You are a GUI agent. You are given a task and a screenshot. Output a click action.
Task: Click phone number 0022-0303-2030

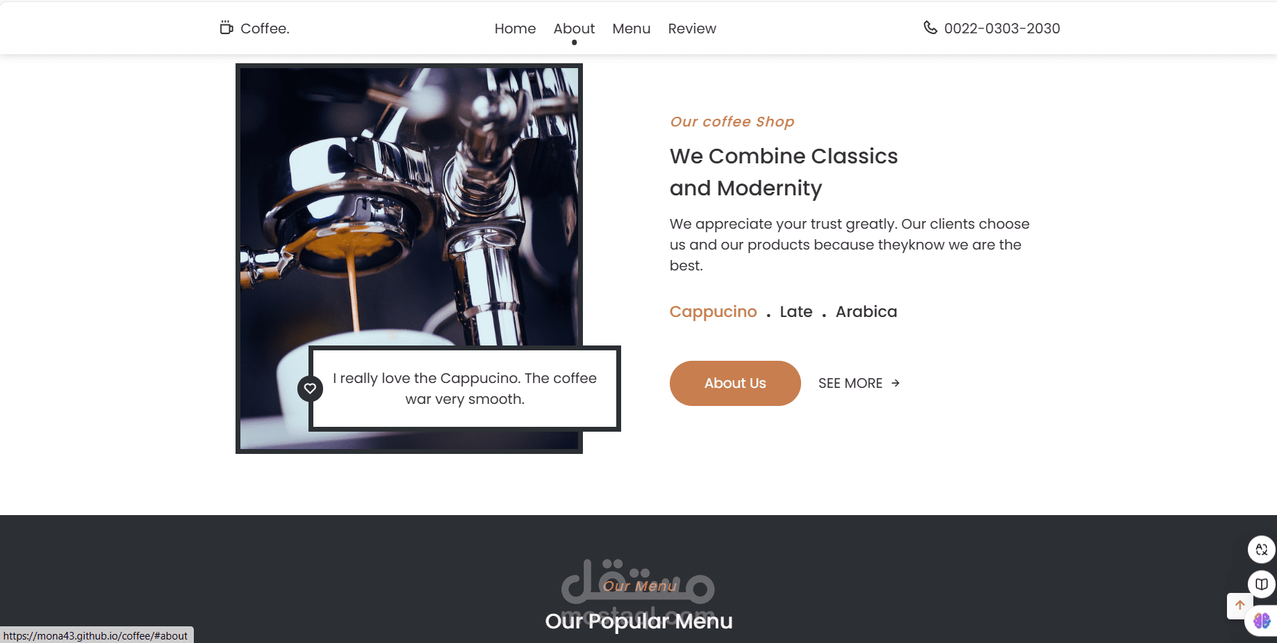coord(1002,29)
